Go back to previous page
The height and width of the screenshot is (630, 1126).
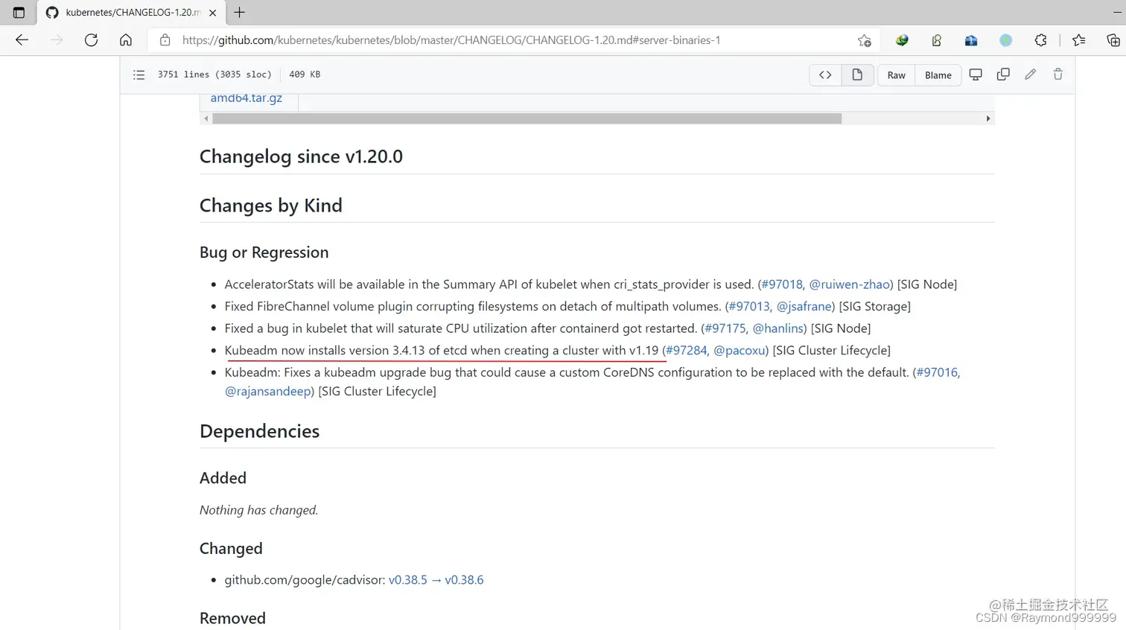point(22,40)
